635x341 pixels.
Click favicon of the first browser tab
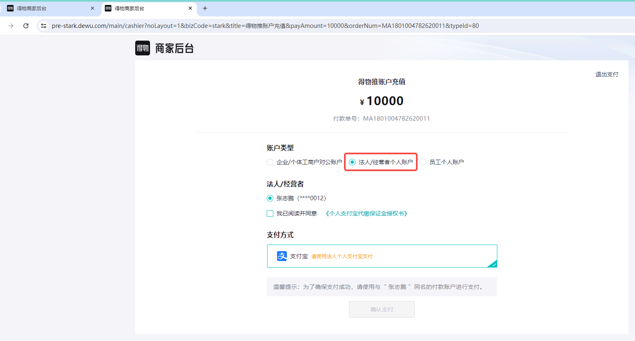pyautogui.click(x=10, y=8)
